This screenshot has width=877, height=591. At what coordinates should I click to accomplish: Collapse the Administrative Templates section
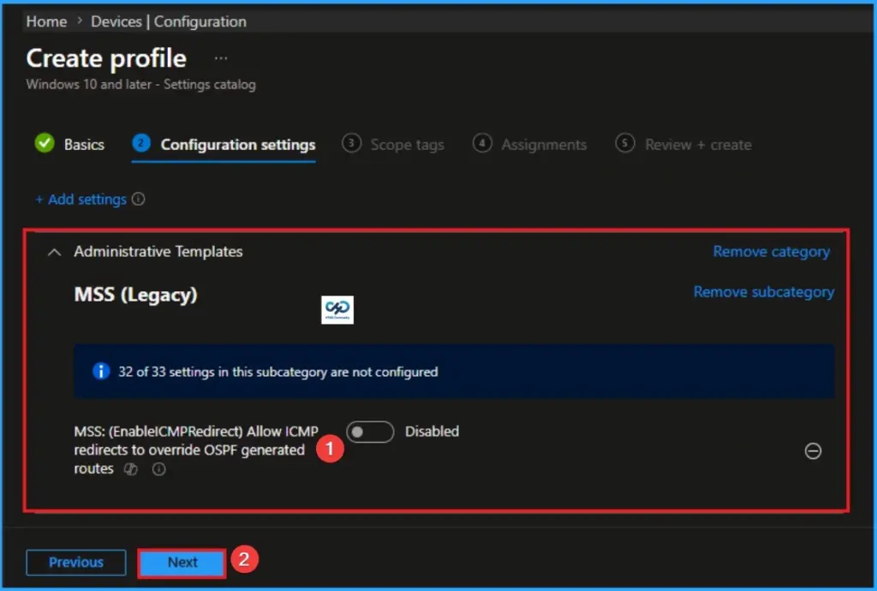[54, 252]
